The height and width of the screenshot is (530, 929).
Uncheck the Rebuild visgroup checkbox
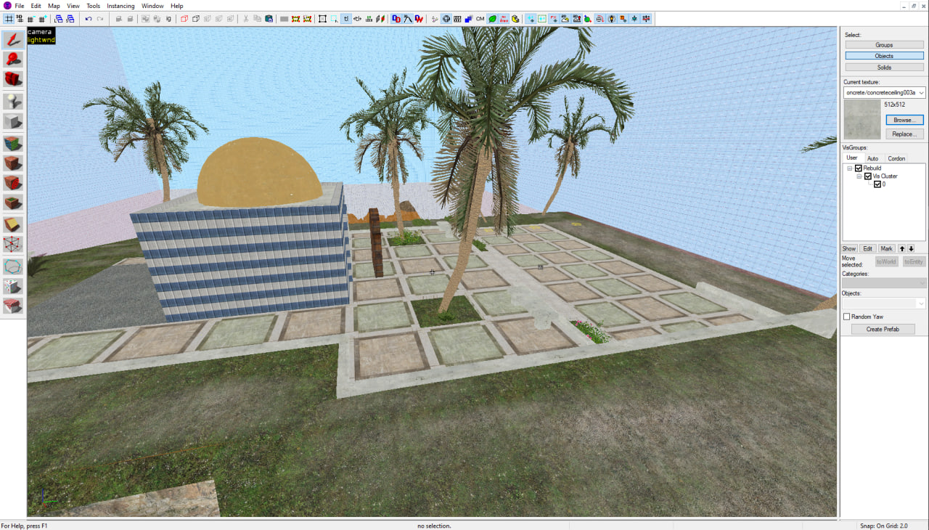pos(859,168)
